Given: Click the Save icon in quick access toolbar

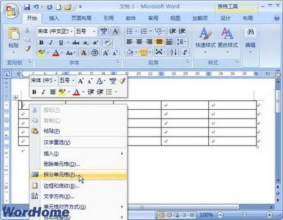Looking at the screenshot, I should point(27,7).
